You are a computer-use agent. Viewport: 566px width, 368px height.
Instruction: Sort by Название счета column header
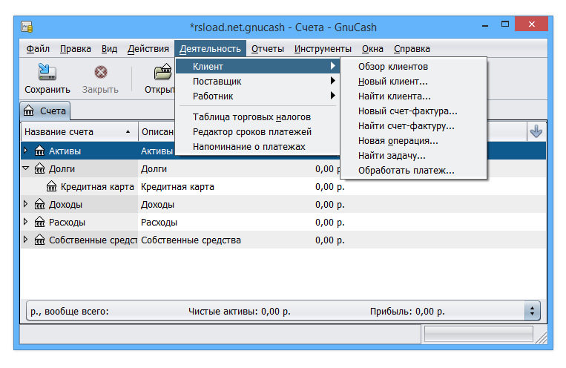point(79,132)
